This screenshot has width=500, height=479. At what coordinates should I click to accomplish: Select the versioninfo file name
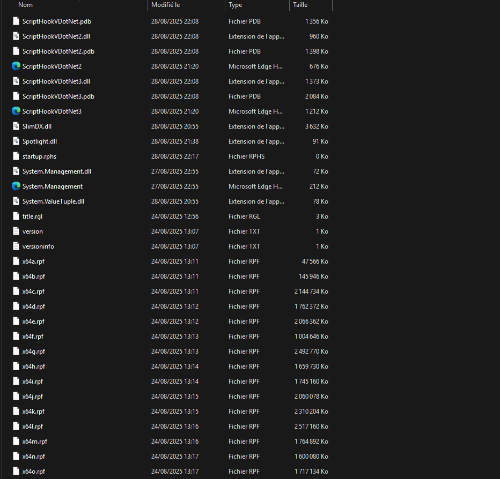(38, 246)
